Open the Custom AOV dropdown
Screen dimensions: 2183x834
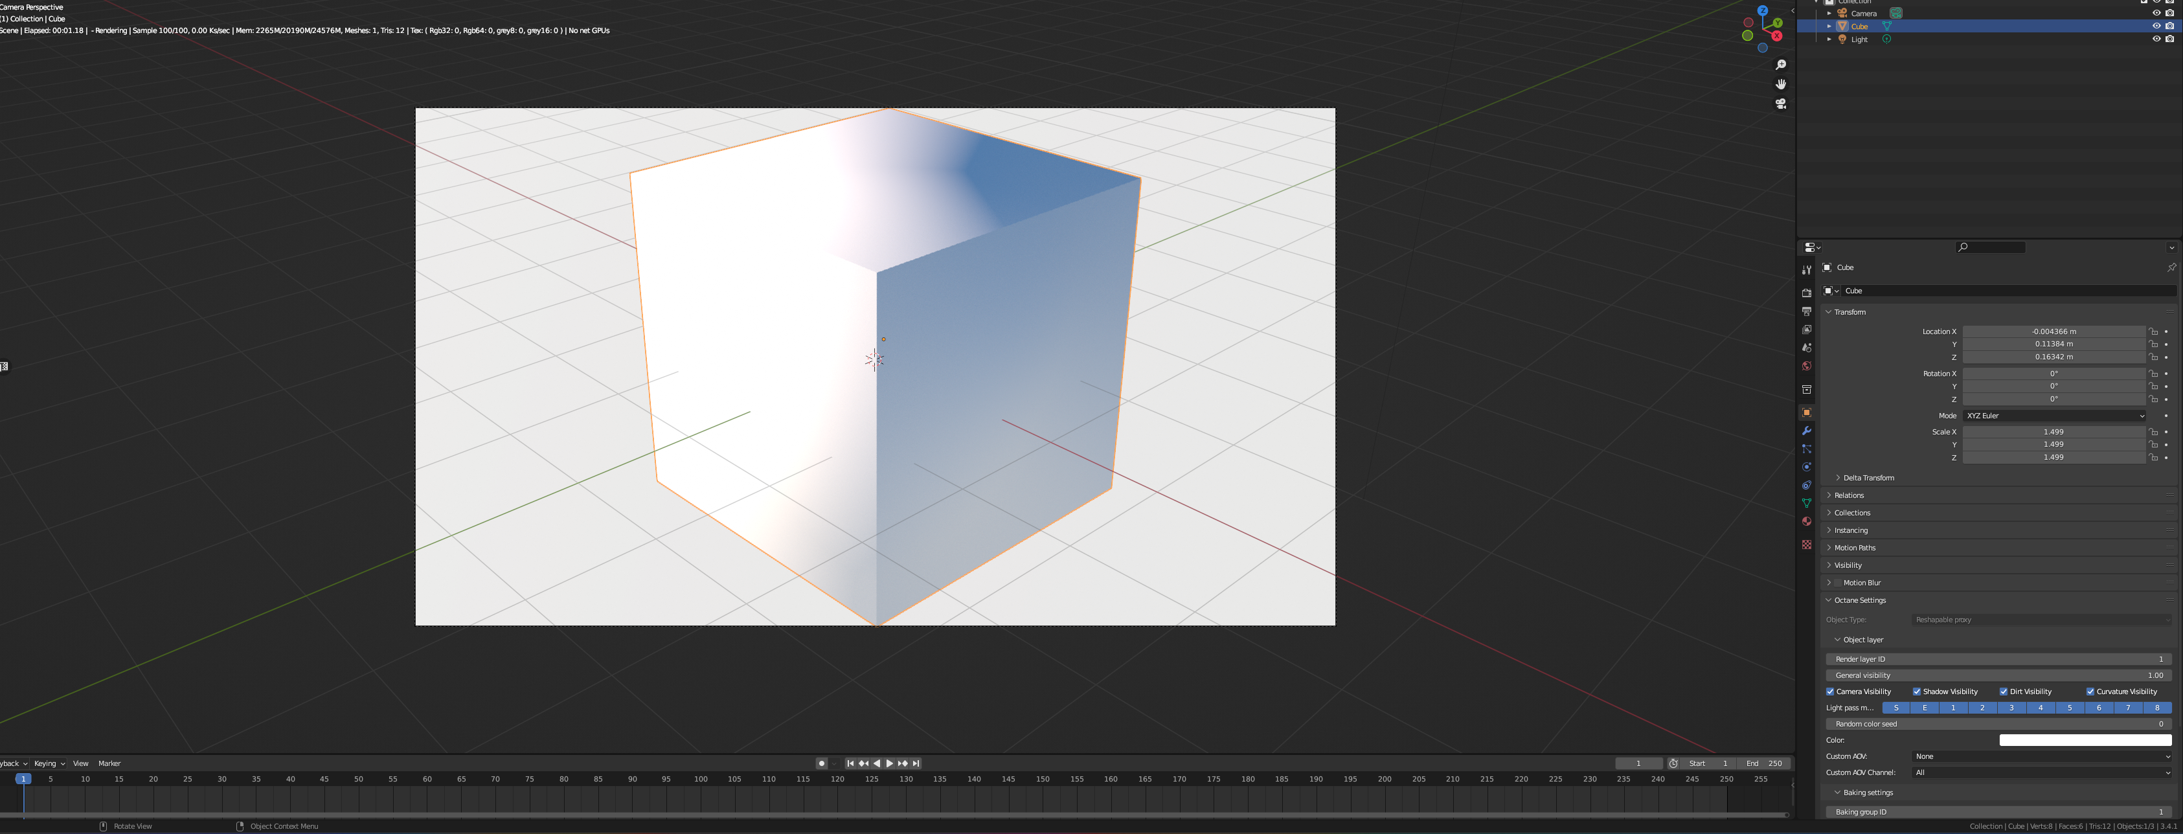tap(2041, 757)
